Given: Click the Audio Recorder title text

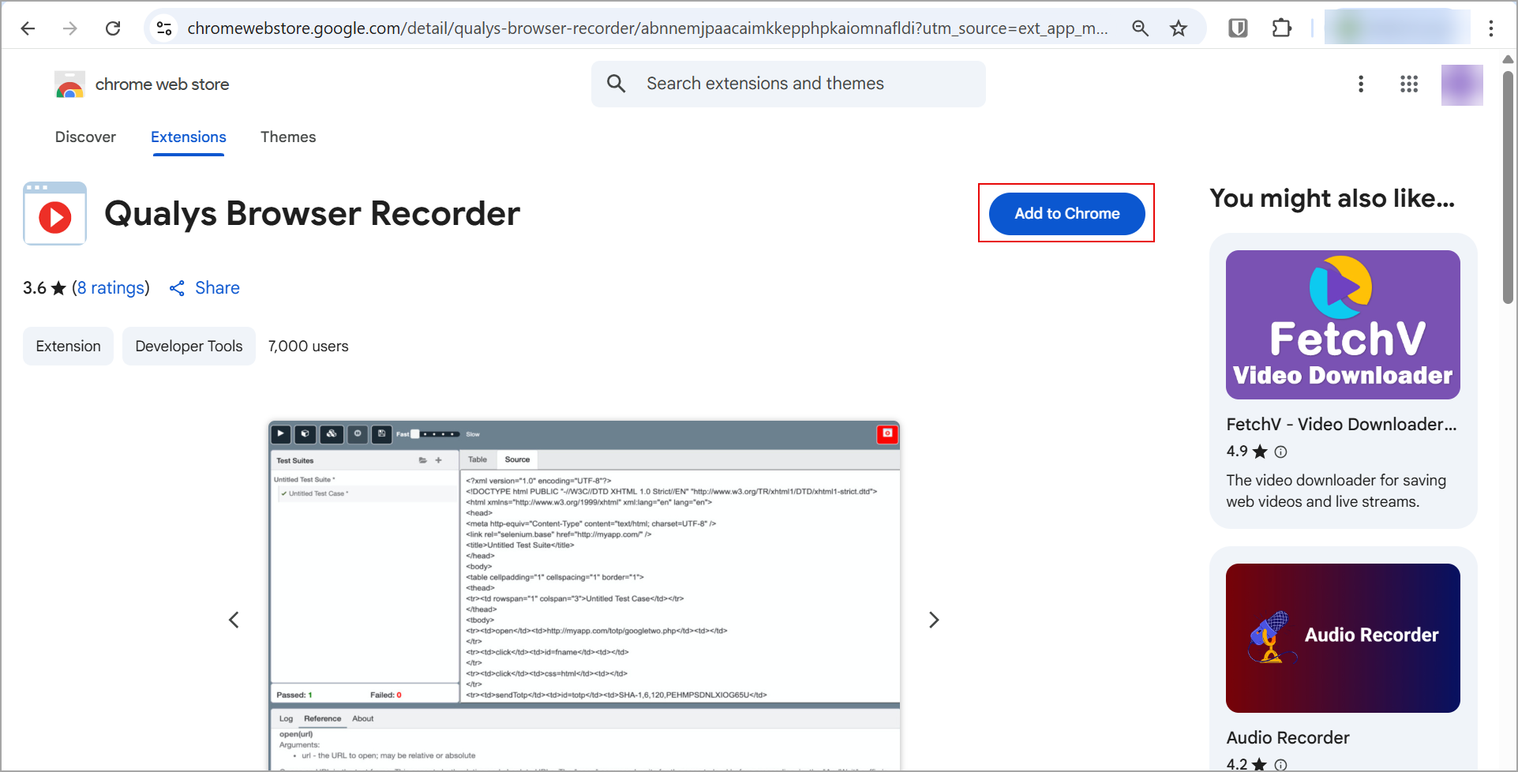Looking at the screenshot, I should (1287, 738).
